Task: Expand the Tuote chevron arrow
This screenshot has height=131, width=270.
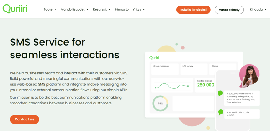Action: pyautogui.click(x=55, y=9)
